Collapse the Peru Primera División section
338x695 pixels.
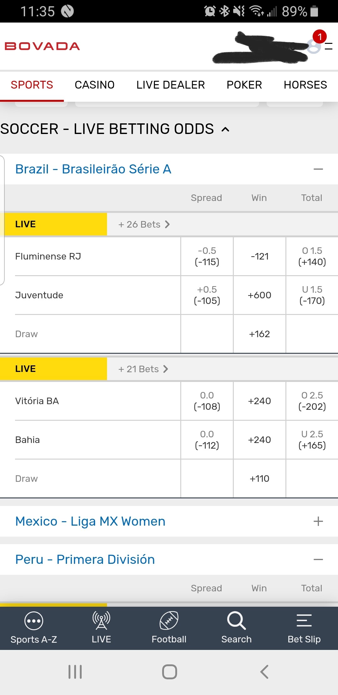coord(318,559)
